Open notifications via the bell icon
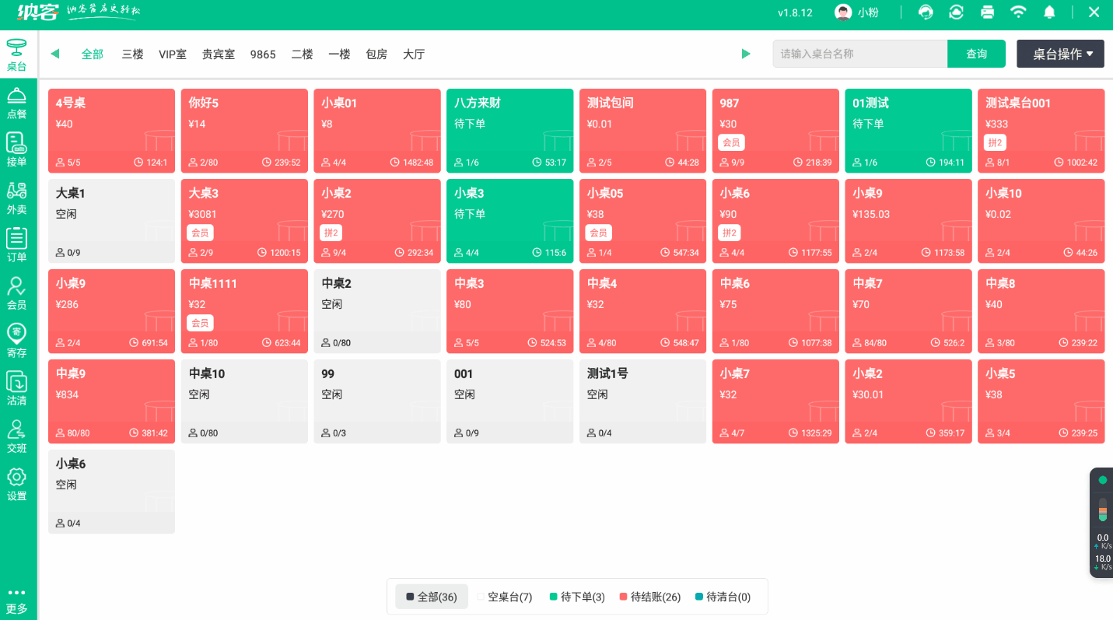The height and width of the screenshot is (620, 1113). click(1048, 12)
